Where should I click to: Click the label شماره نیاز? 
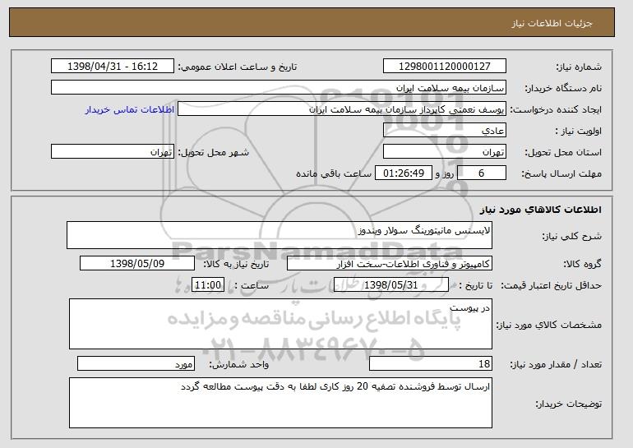579,67
